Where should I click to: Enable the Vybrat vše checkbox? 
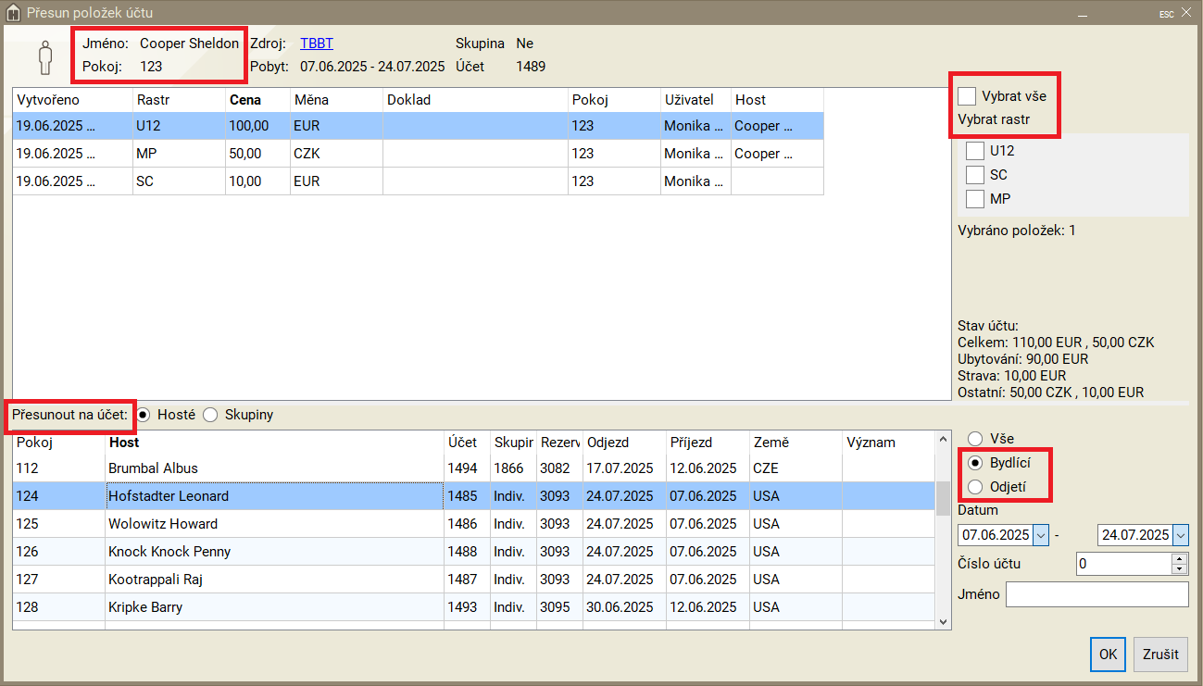(967, 96)
